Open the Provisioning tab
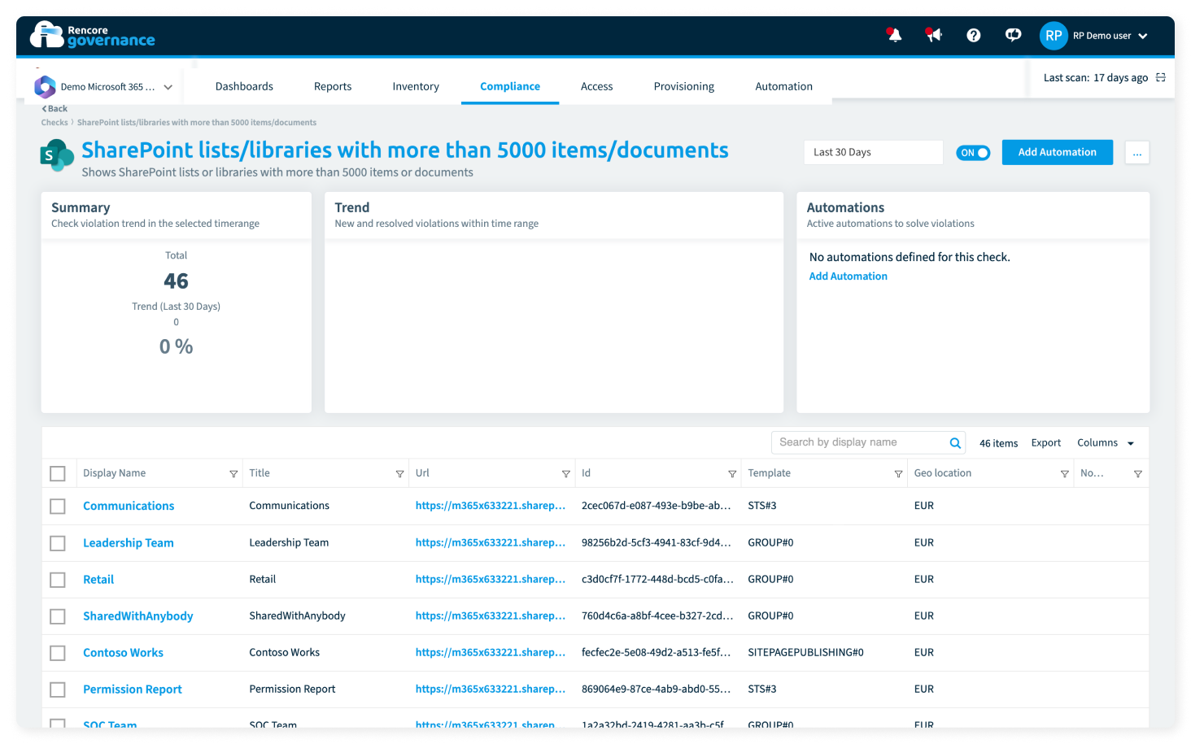 pyautogui.click(x=684, y=86)
